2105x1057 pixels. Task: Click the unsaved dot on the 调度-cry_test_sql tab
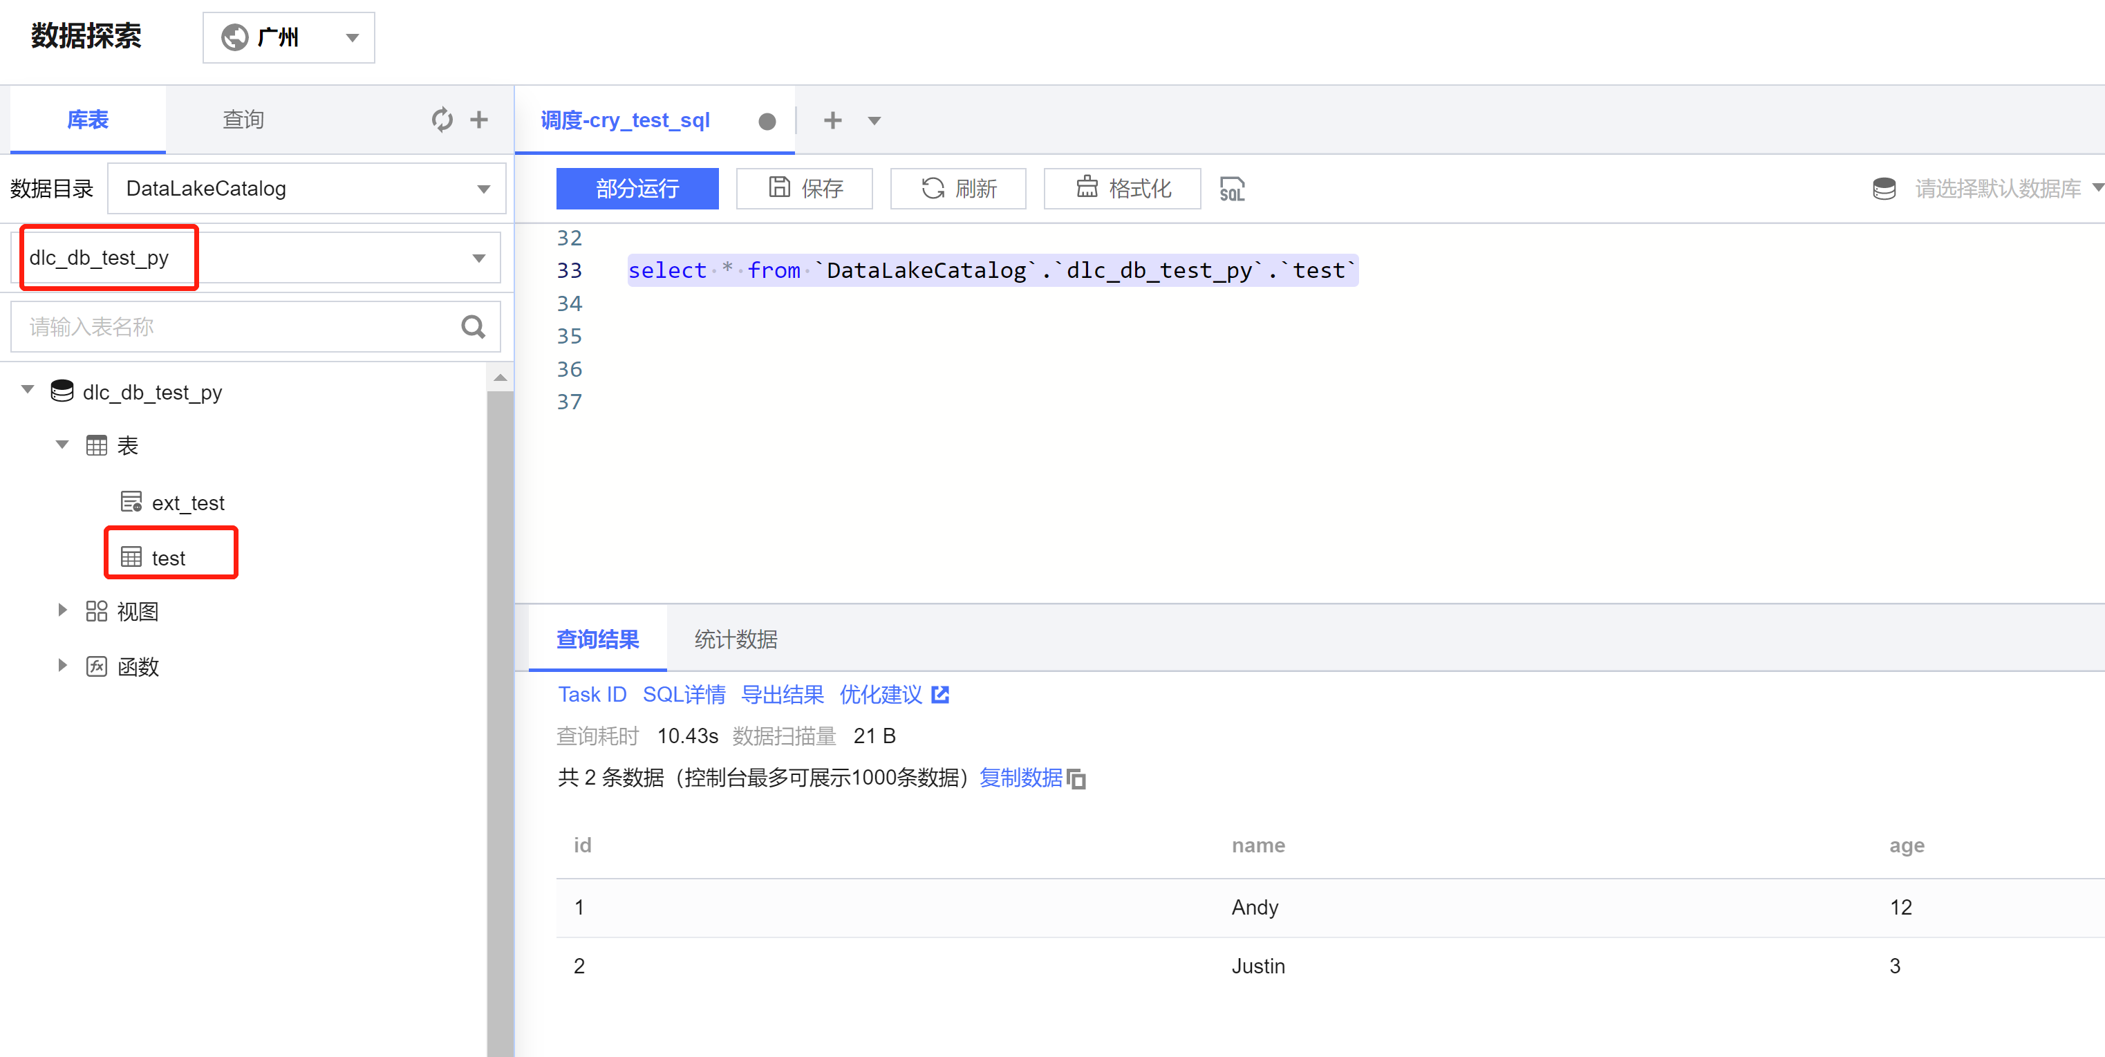767,121
